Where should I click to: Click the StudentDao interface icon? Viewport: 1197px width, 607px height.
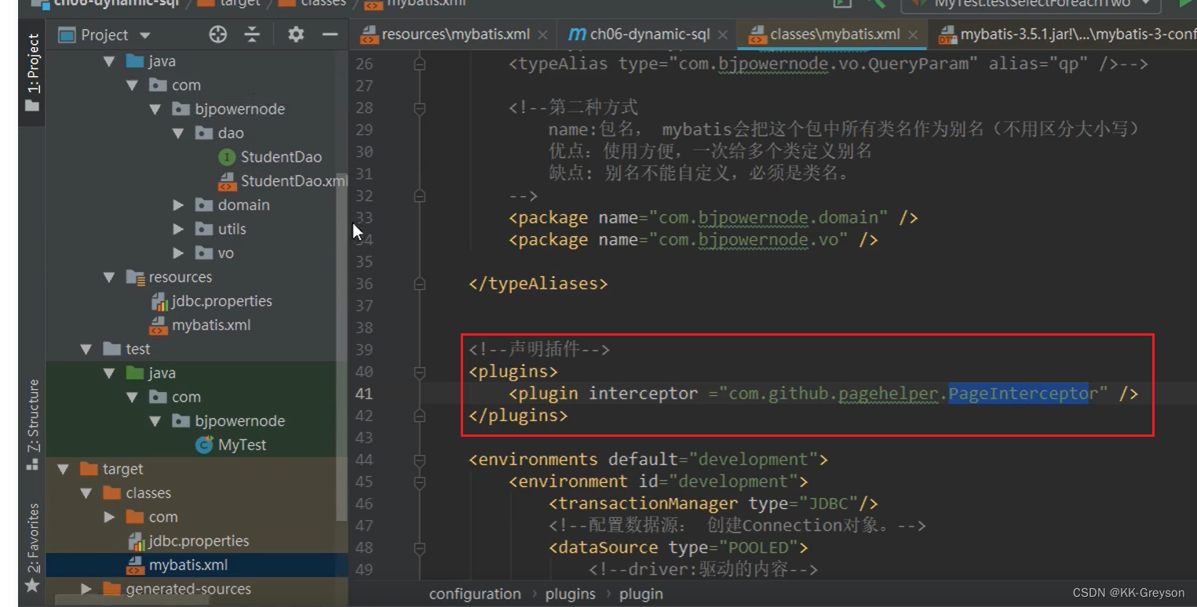[x=227, y=157]
